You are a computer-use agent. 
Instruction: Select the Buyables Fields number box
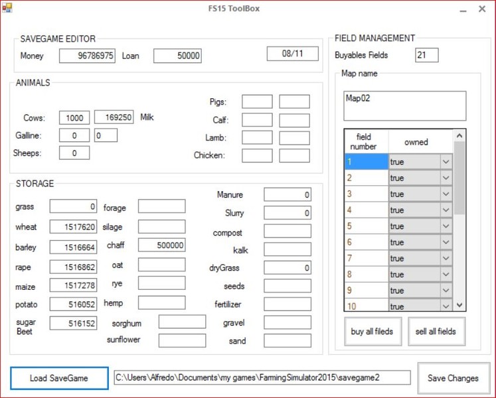[x=426, y=55]
